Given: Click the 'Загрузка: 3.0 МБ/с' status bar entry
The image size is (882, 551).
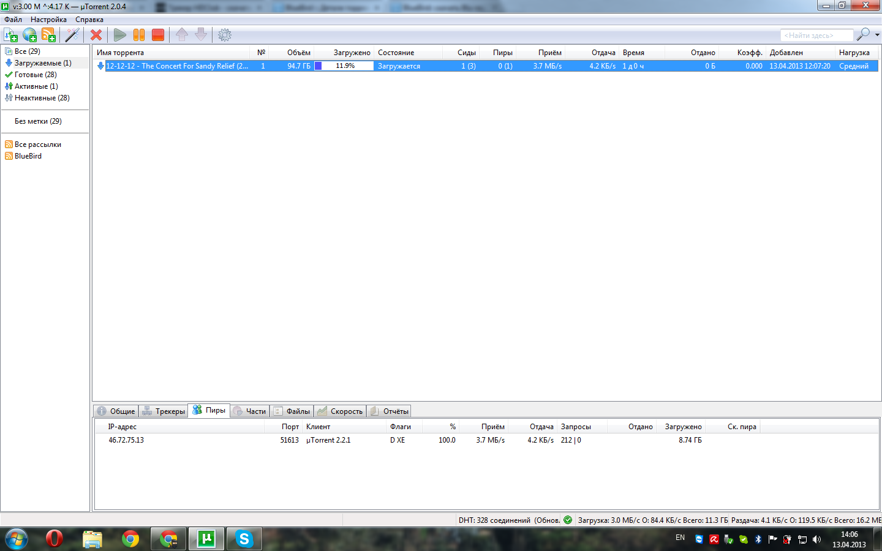Looking at the screenshot, I should click(x=652, y=520).
